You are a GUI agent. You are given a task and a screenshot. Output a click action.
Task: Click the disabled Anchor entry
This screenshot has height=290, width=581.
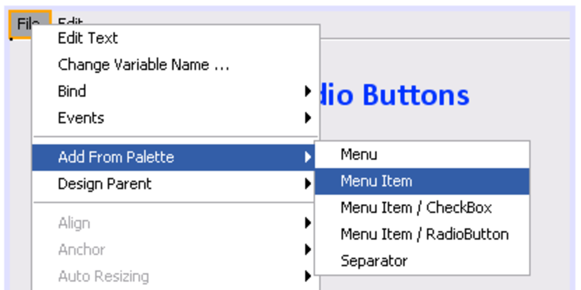[x=81, y=250]
